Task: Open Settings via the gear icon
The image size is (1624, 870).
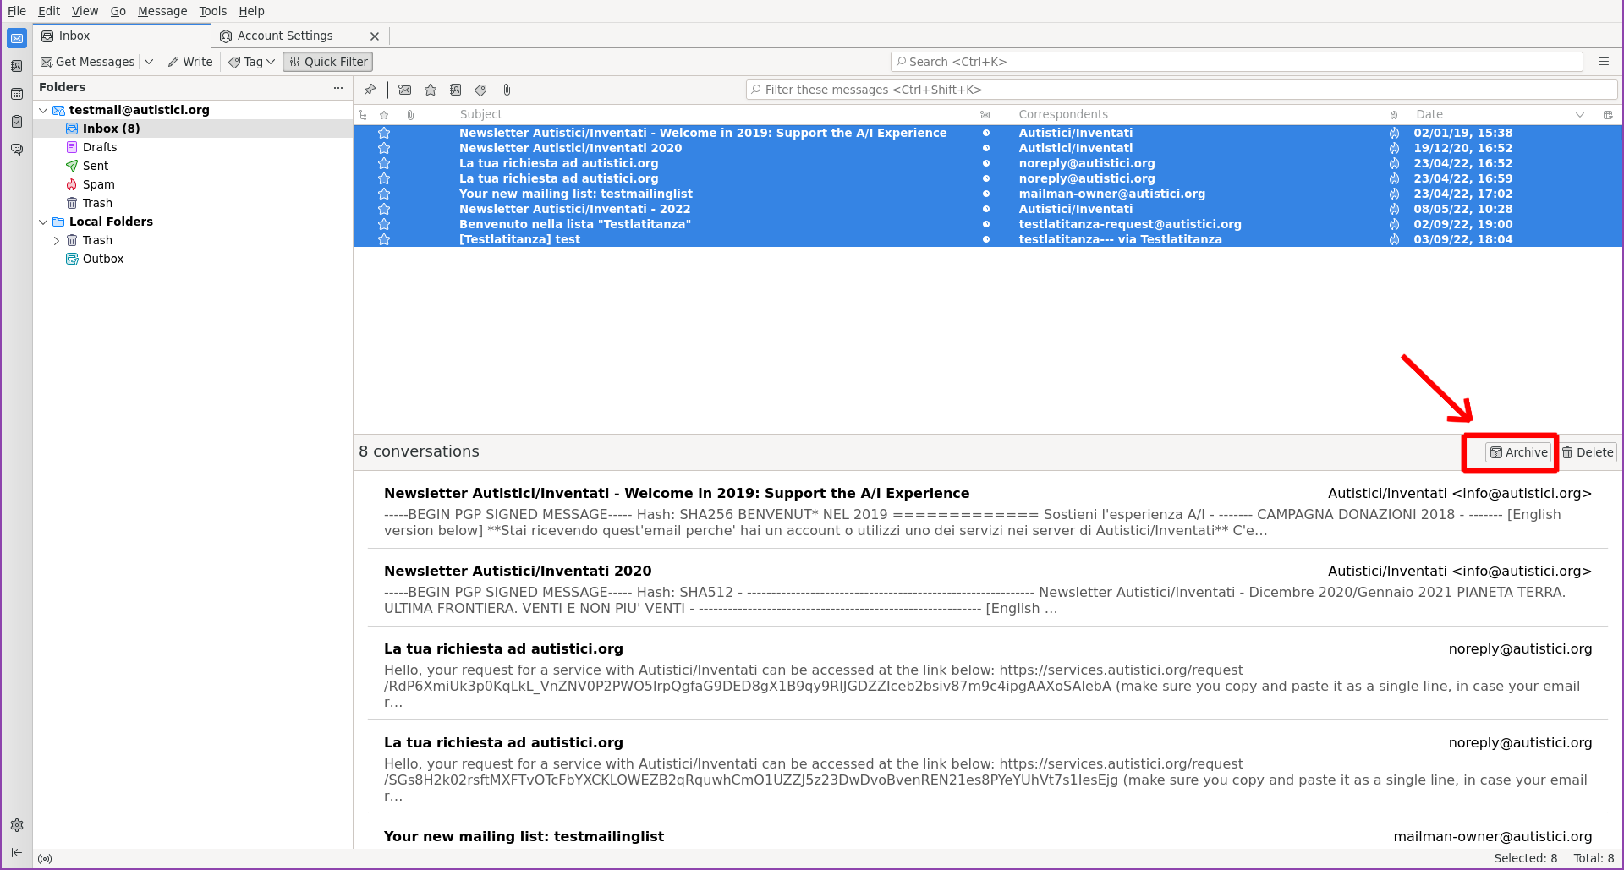Action: (x=17, y=825)
